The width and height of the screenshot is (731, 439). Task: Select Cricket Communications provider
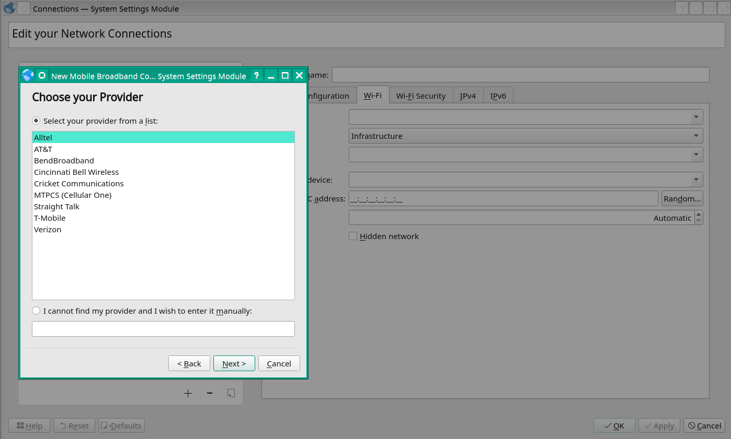[163, 184]
